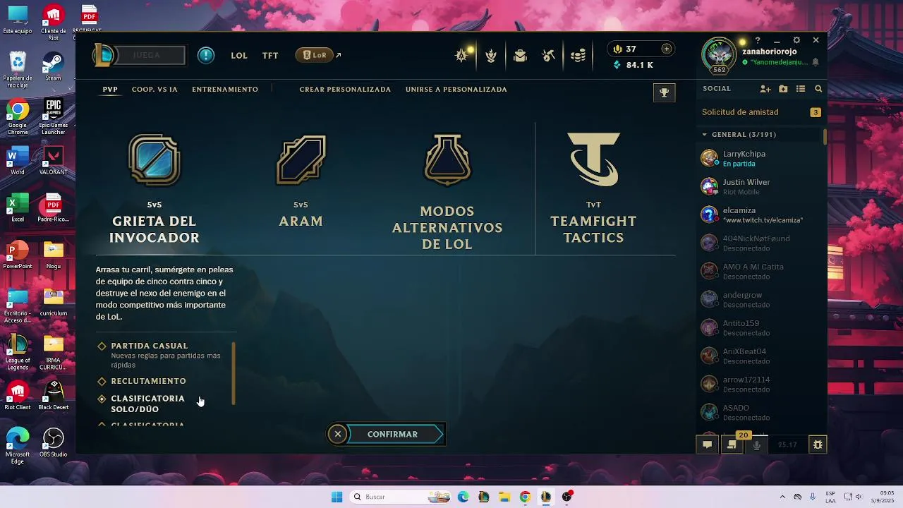This screenshot has width=903, height=508.
Task: Switch to the PVP tab
Action: coord(110,90)
